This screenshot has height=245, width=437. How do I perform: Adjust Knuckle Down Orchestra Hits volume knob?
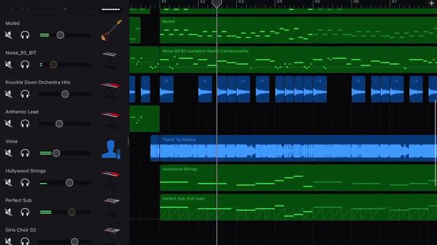(66, 94)
